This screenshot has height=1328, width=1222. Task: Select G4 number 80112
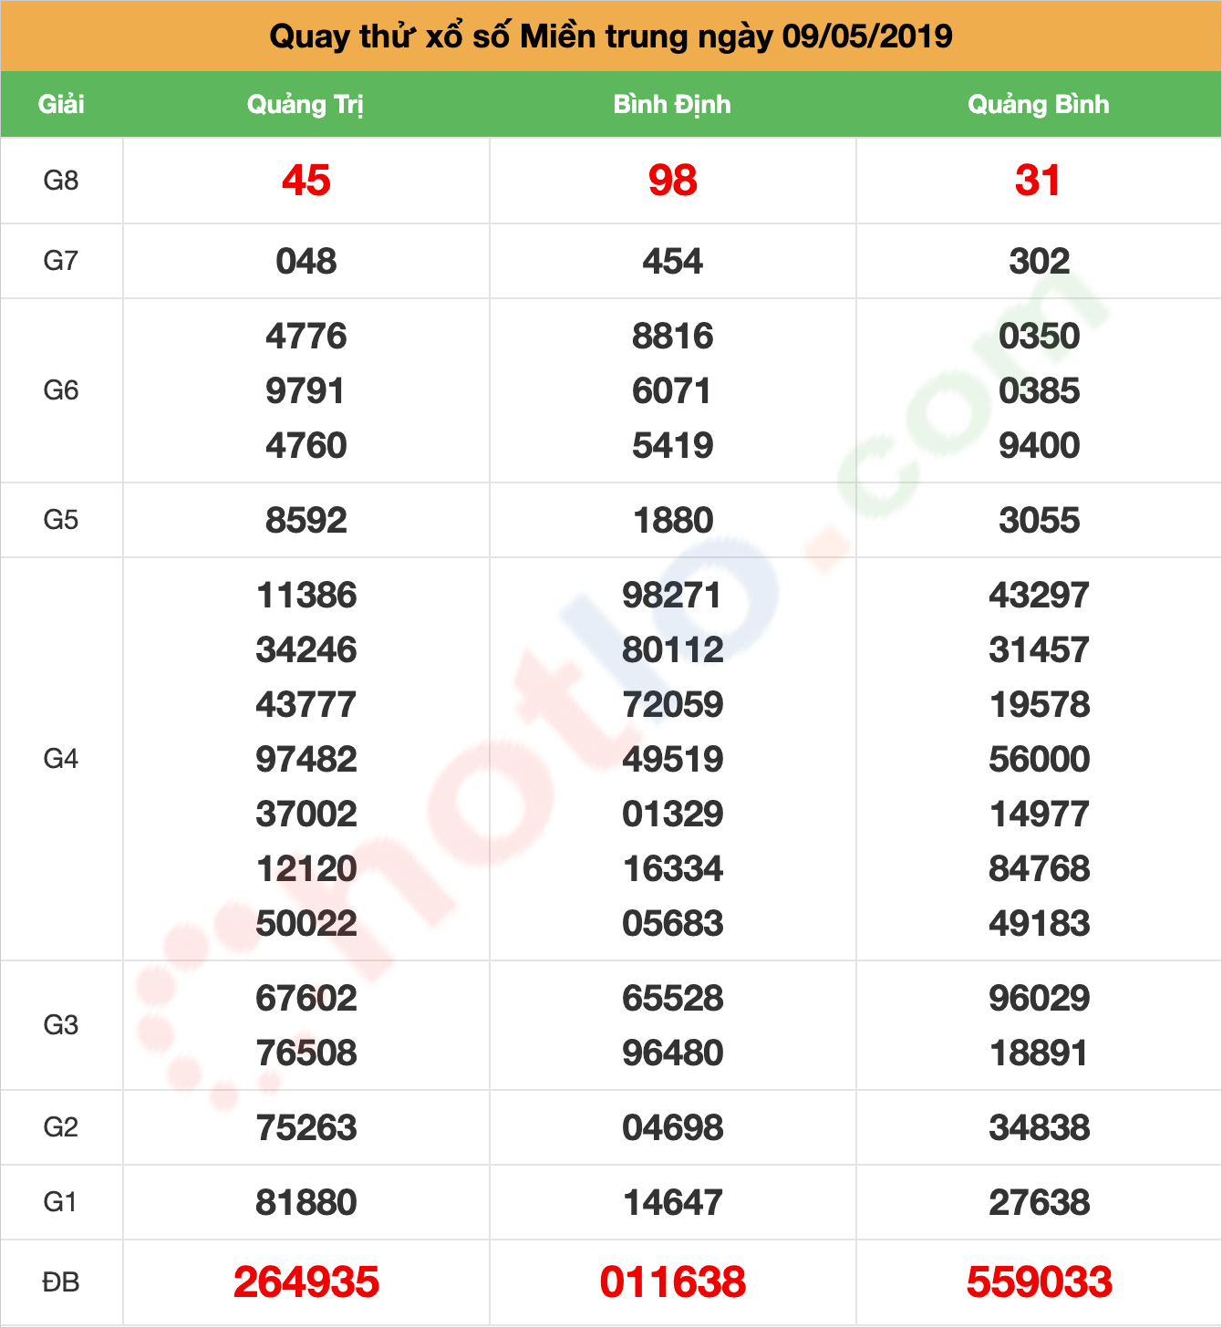point(673,650)
